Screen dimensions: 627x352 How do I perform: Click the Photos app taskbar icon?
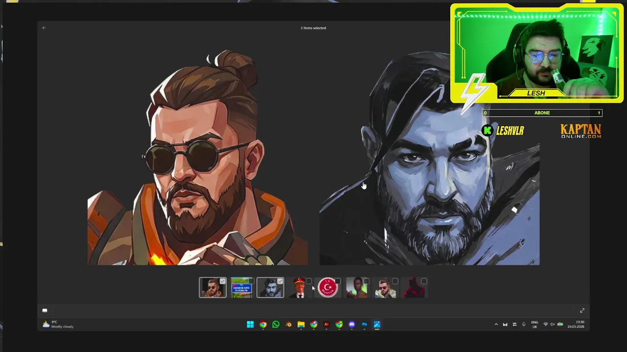point(377,324)
